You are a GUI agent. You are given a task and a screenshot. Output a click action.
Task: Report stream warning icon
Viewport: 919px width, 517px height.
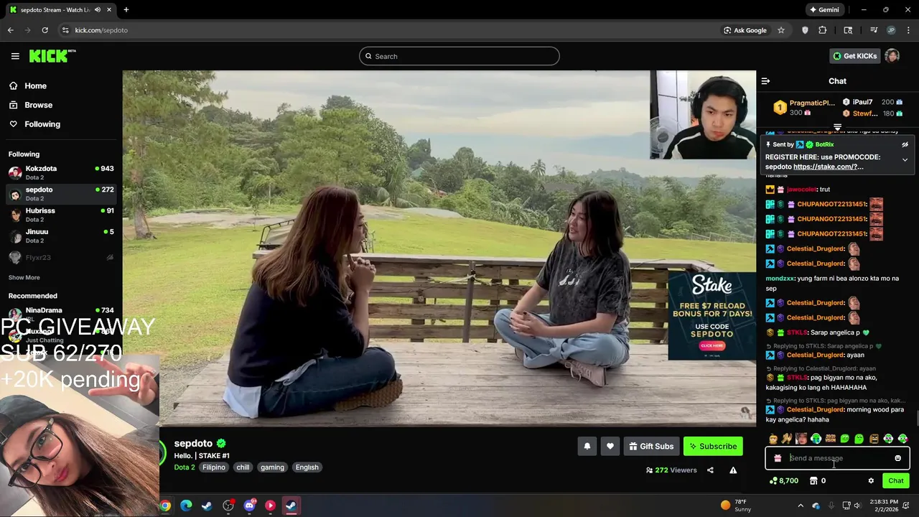click(x=733, y=470)
